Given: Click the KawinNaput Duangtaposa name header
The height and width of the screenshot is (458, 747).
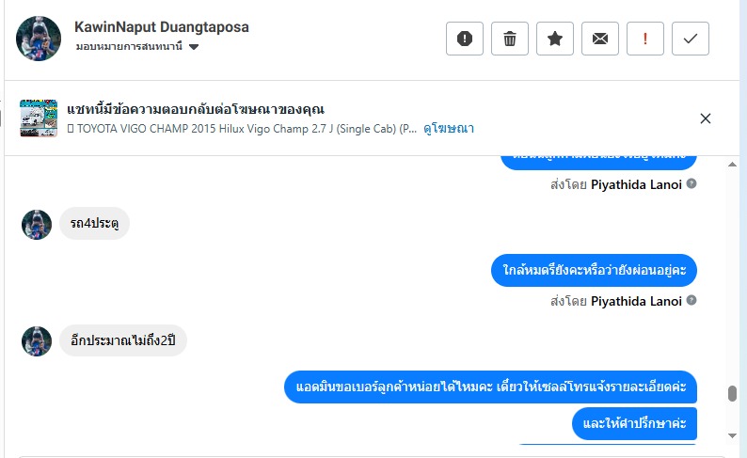Looking at the screenshot, I should (161, 27).
